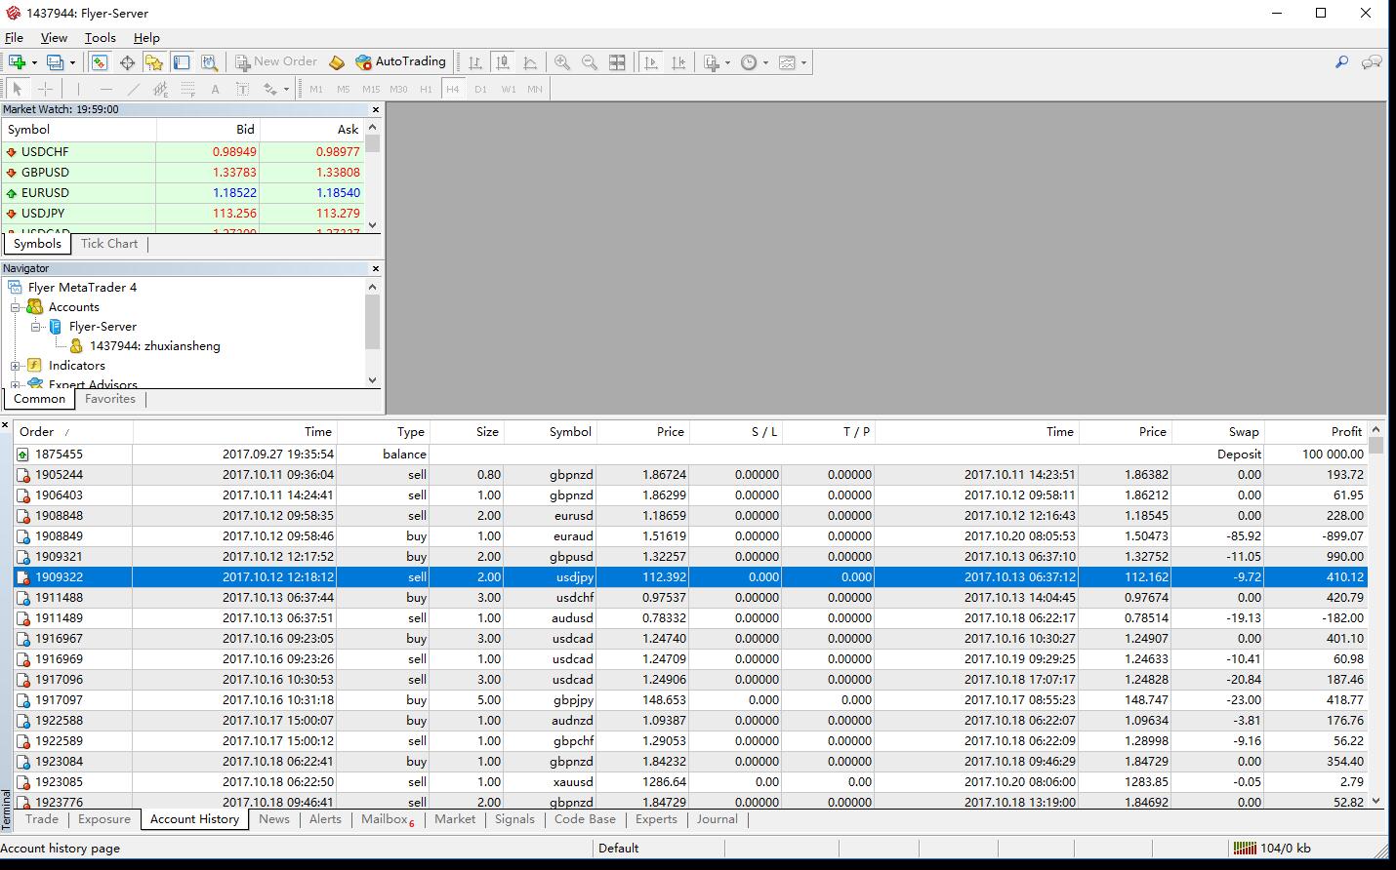Select the EURUSD row in Market Watch

45,193
